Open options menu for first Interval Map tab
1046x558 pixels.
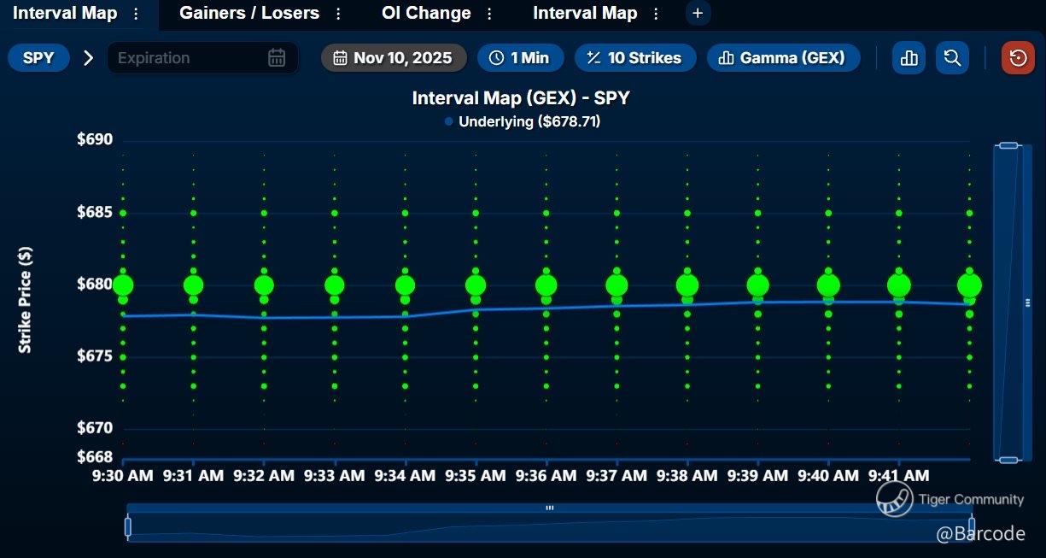136,14
